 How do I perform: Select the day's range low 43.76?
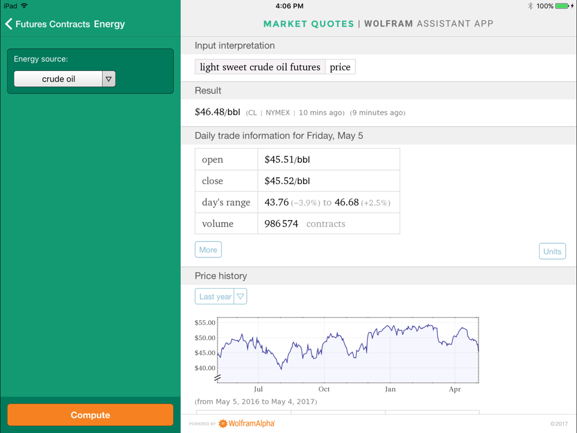(276, 202)
